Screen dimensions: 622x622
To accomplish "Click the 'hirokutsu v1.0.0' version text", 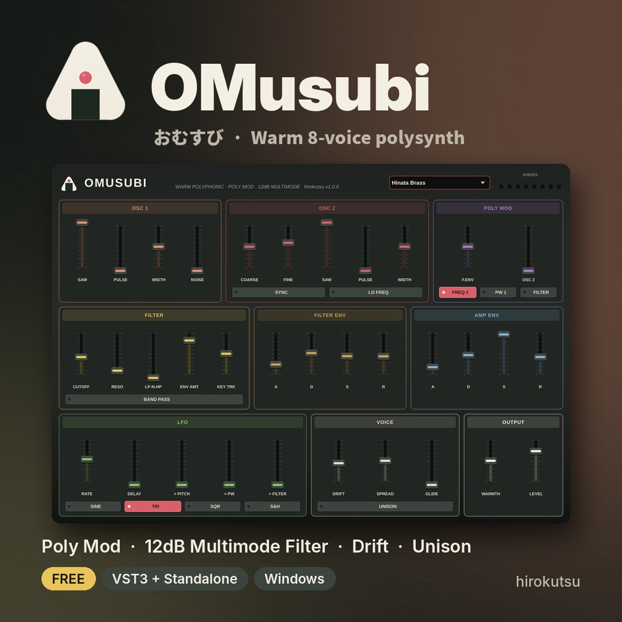I will (x=321, y=186).
